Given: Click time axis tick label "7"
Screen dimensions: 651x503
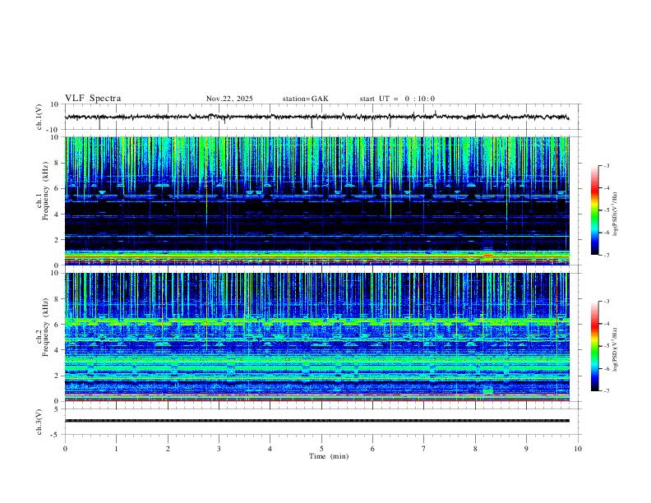Looking at the screenshot, I should pos(424,449).
